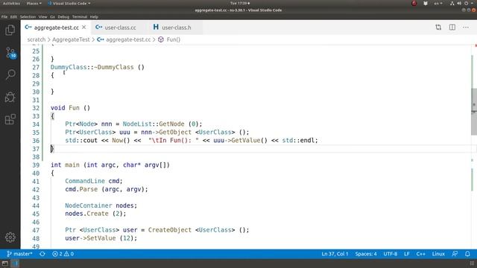Open the Manage gear settings menu
This screenshot has width=477, height=268.
click(10, 237)
